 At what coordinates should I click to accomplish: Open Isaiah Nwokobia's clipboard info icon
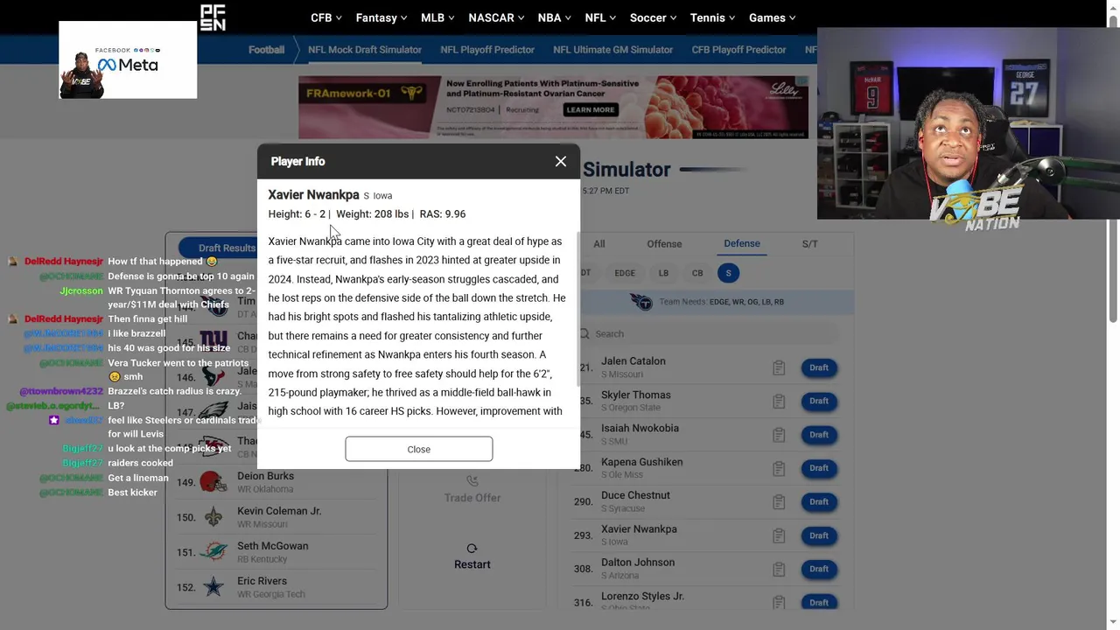[779, 435]
